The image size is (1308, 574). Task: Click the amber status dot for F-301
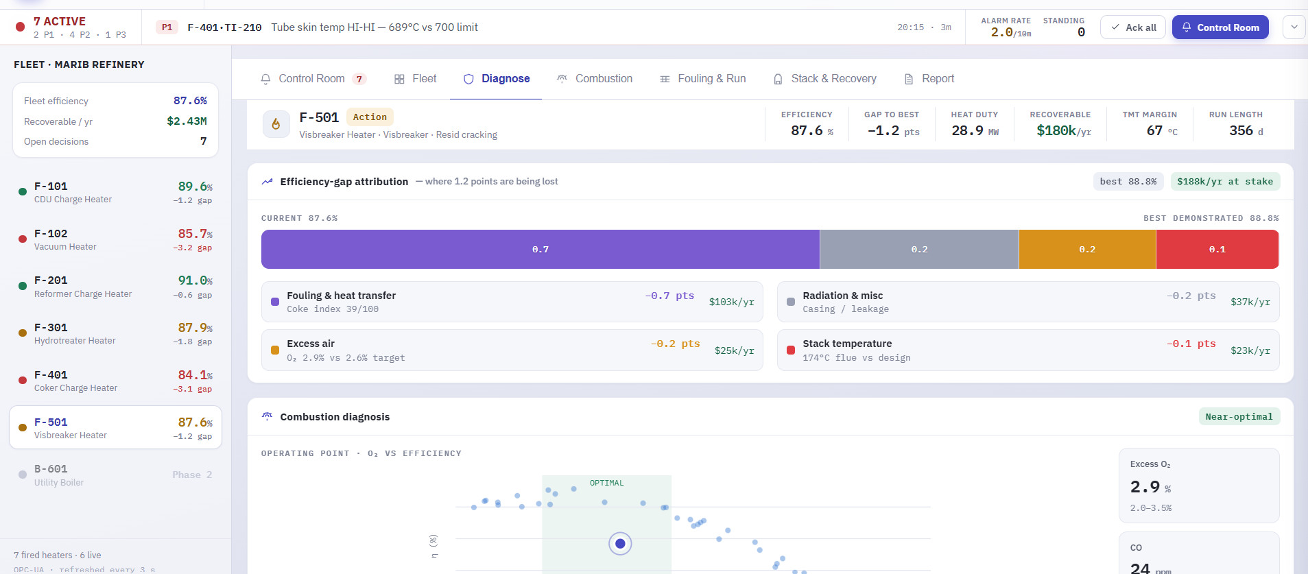pos(23,333)
